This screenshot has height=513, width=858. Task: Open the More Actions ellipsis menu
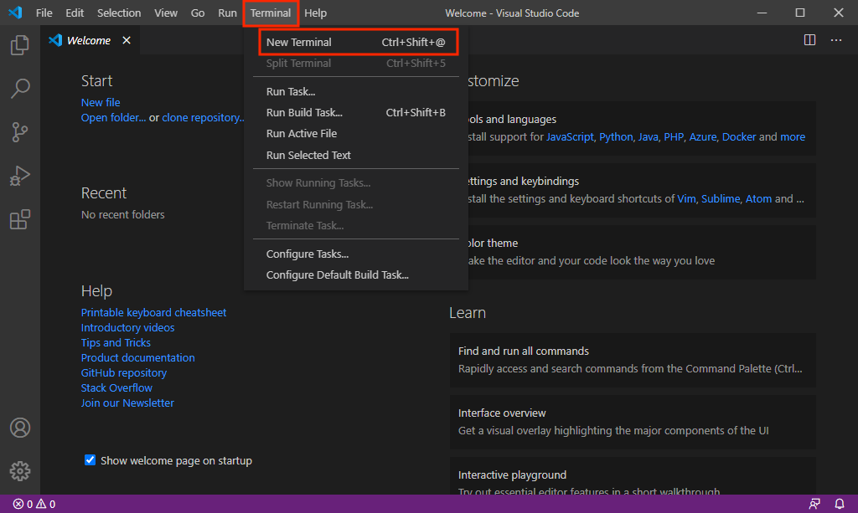click(x=836, y=40)
